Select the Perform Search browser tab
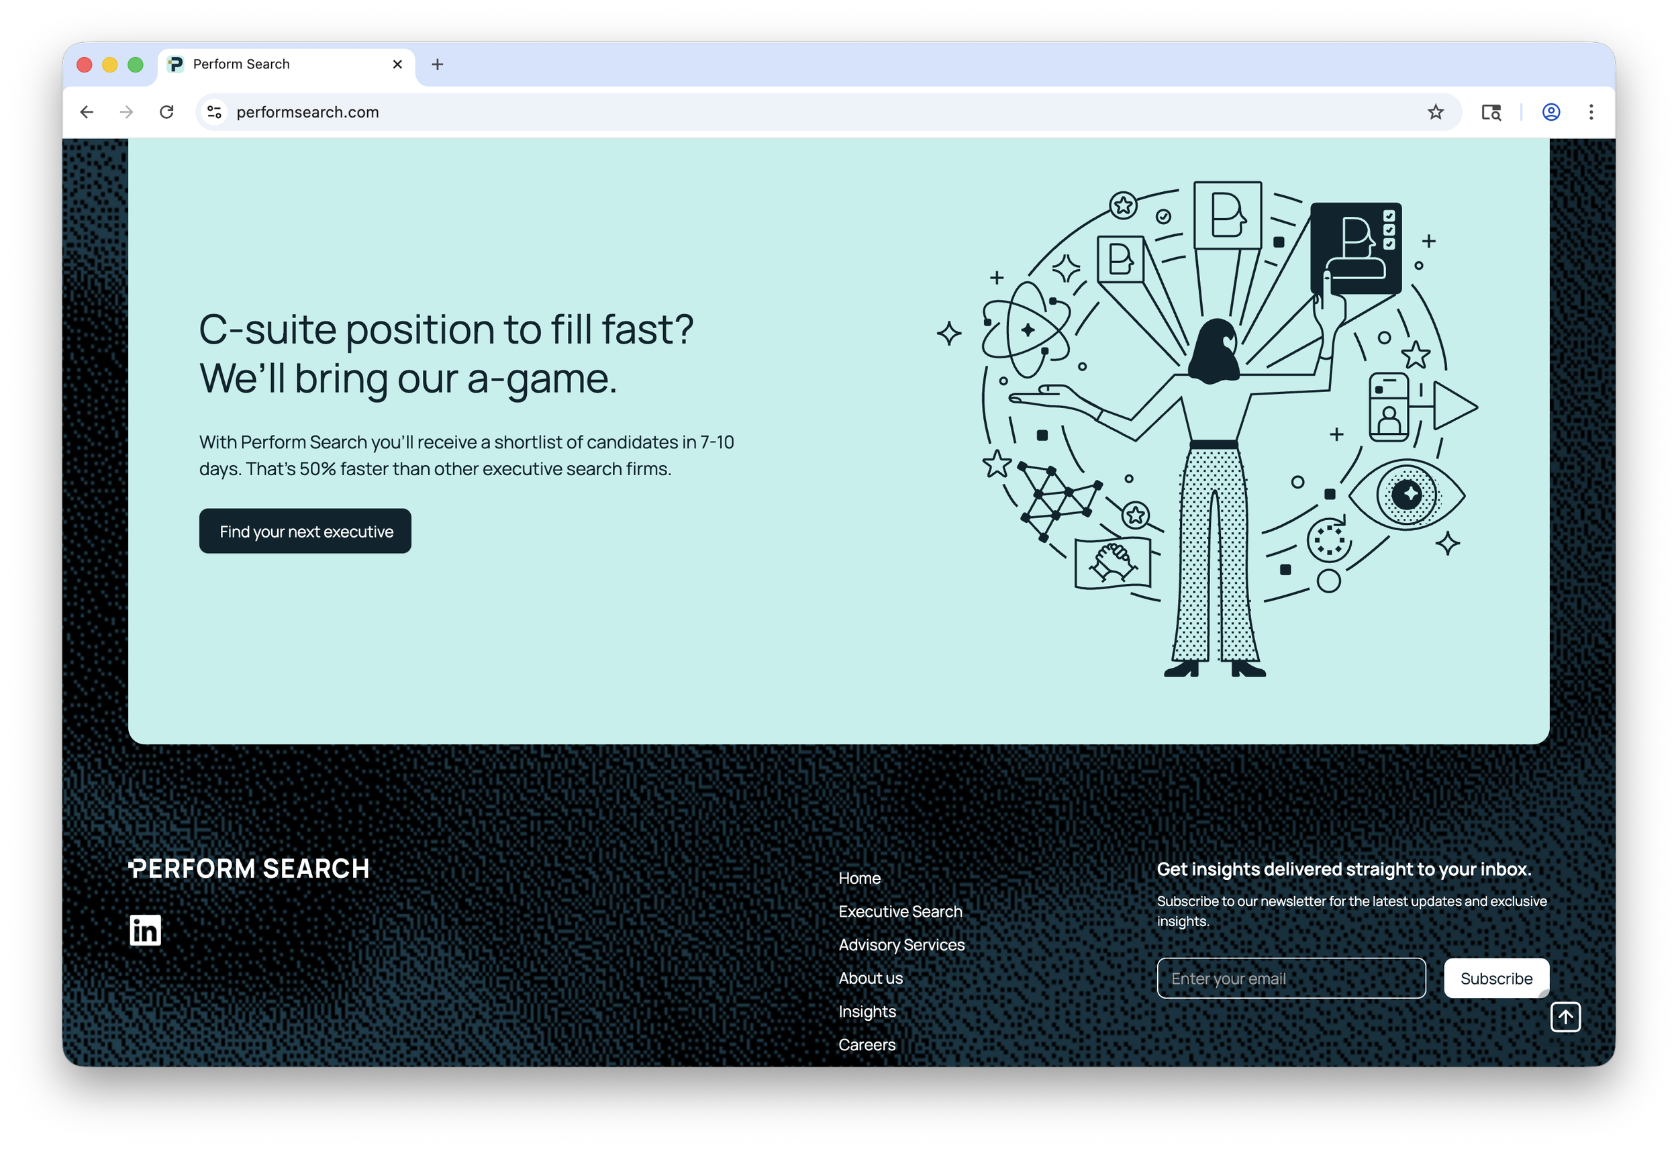 click(286, 64)
